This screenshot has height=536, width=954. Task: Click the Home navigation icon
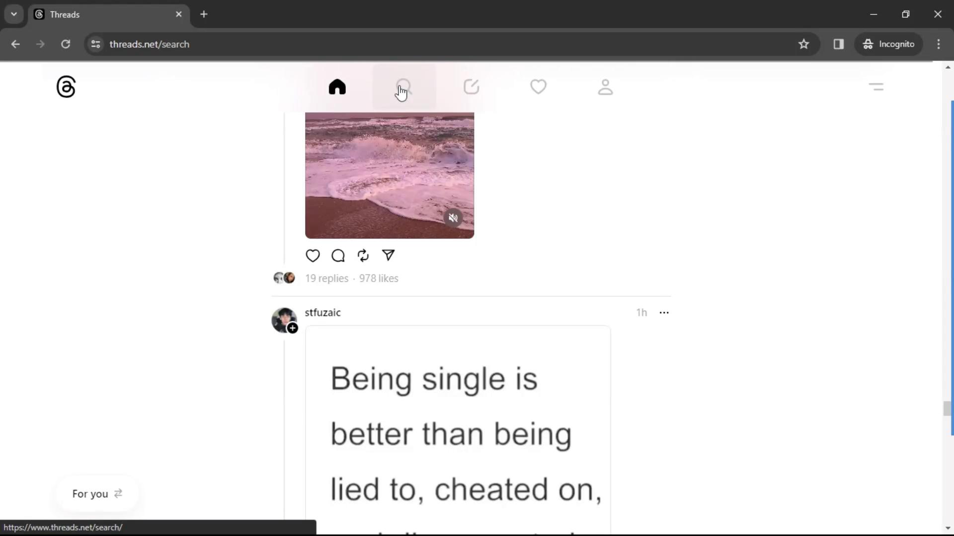[337, 86]
